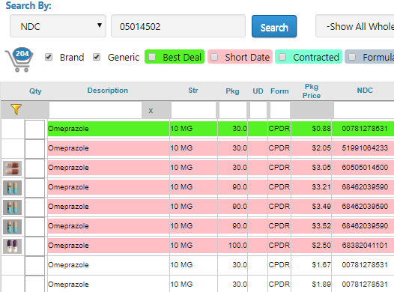
Task: Click the Form filter input box
Action: pyautogui.click(x=280, y=110)
